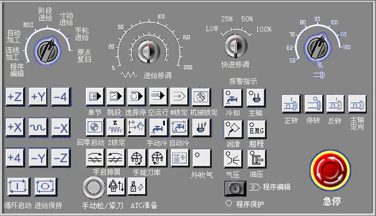
Task: Stop the spindle with 停转 key
Action: click(314, 104)
